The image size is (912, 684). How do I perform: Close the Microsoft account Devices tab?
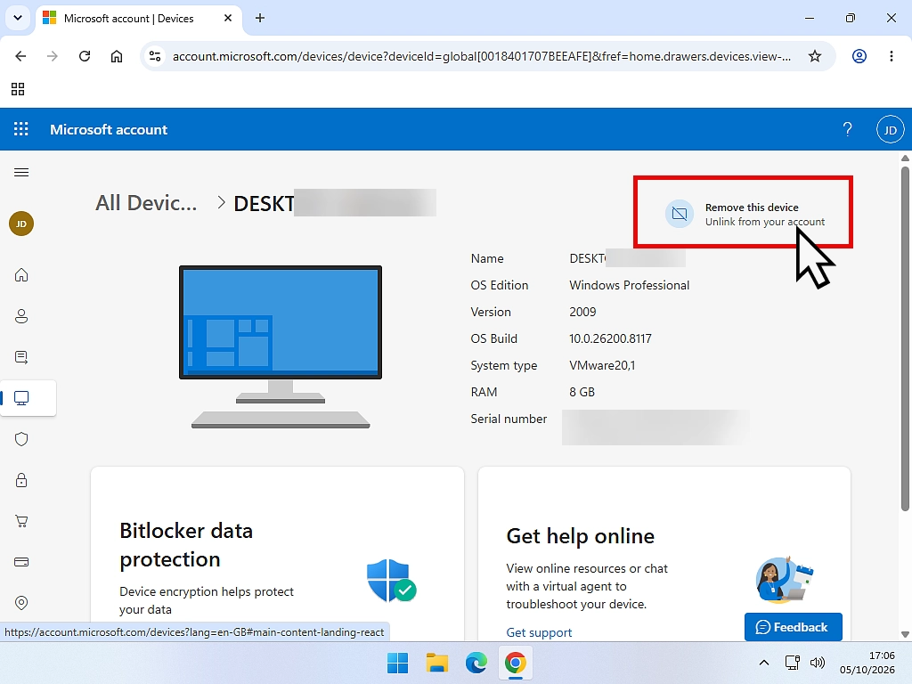pyautogui.click(x=228, y=18)
